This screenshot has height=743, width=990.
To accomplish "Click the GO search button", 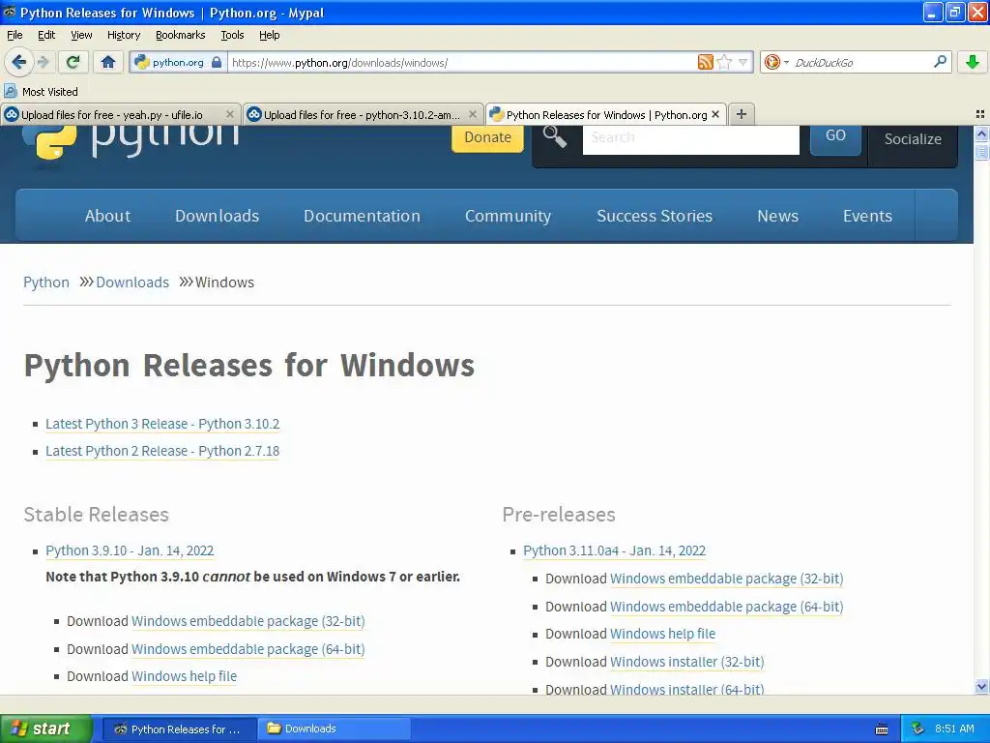I will (x=835, y=137).
